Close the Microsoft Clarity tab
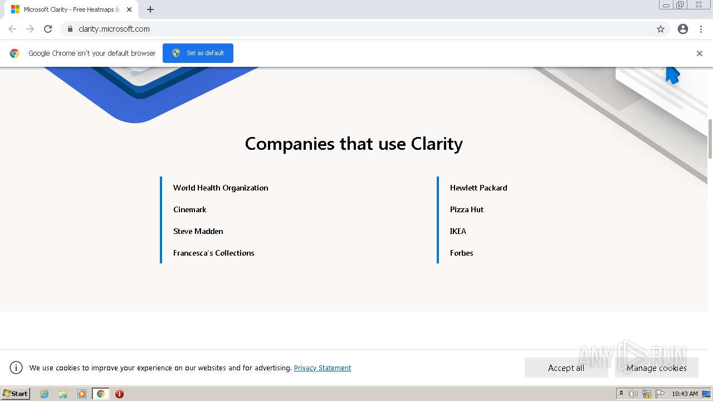Viewport: 713px width, 401px height. point(129,9)
